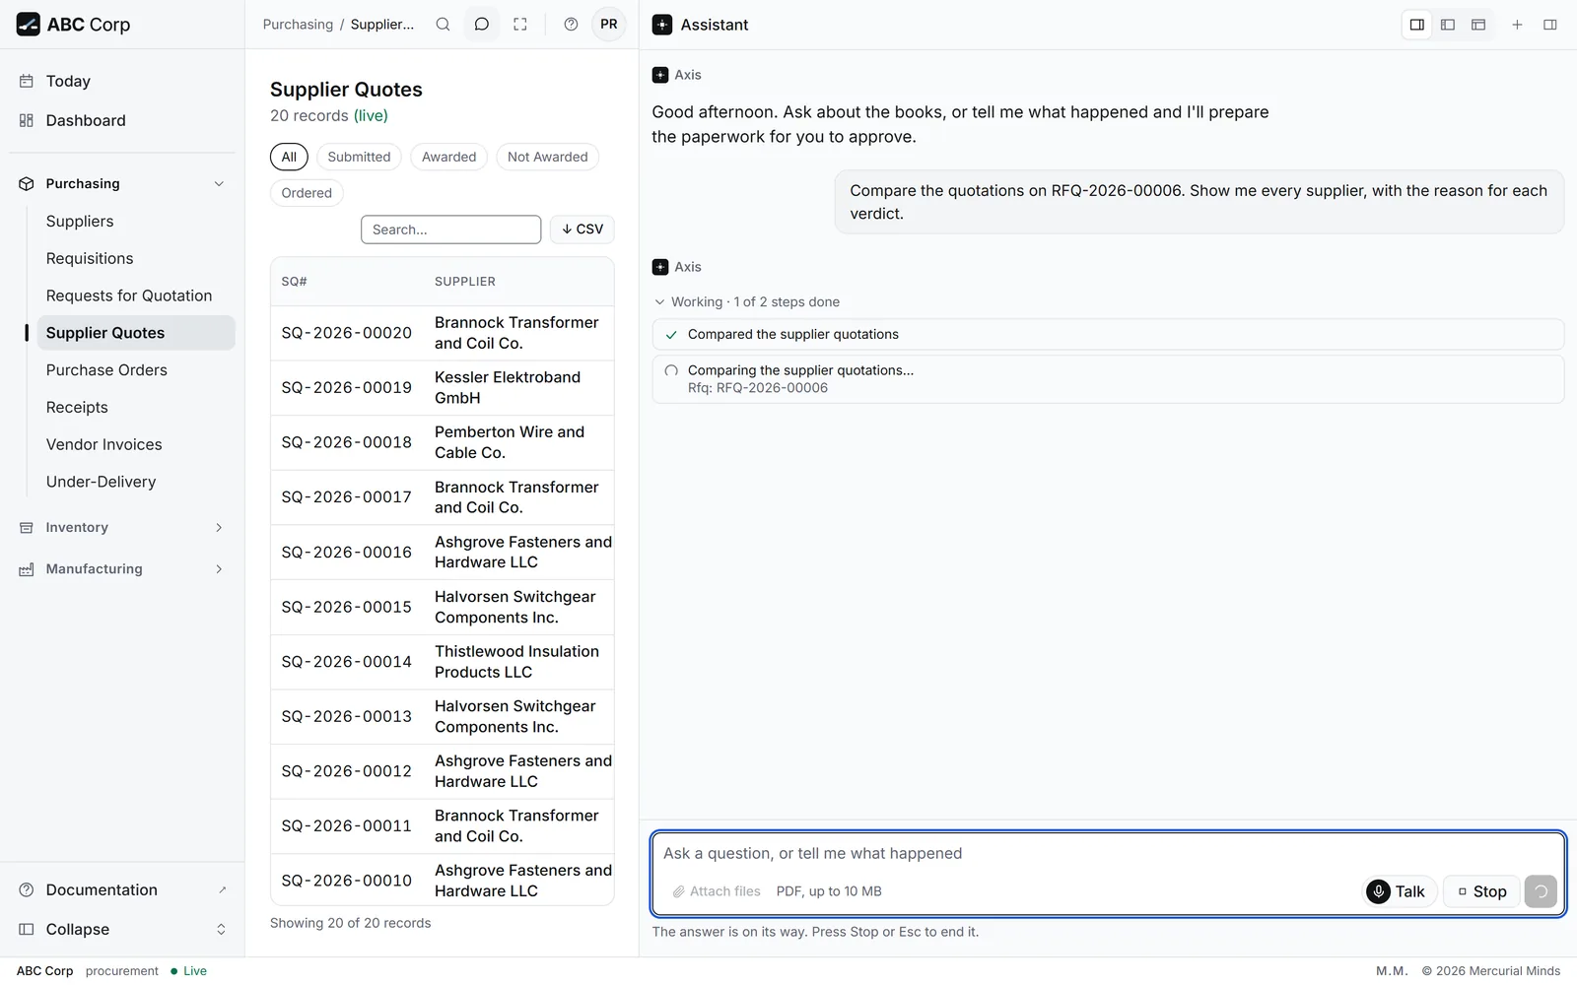
Task: Go to Purchasing breadcrumb
Action: point(298,25)
